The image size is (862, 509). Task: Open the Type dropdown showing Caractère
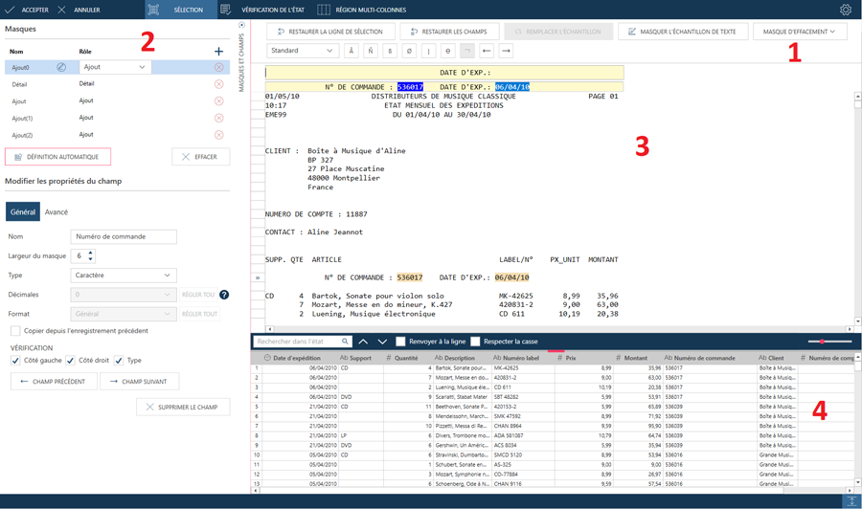pos(124,276)
